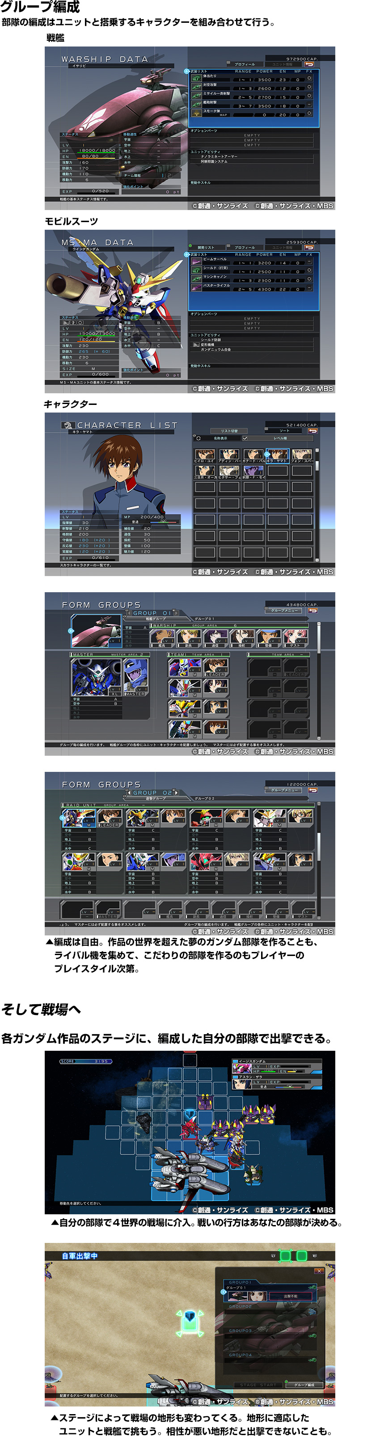Select the フォン・スパー character portrait
Screen dimensions: 380x1436
click(302, 455)
